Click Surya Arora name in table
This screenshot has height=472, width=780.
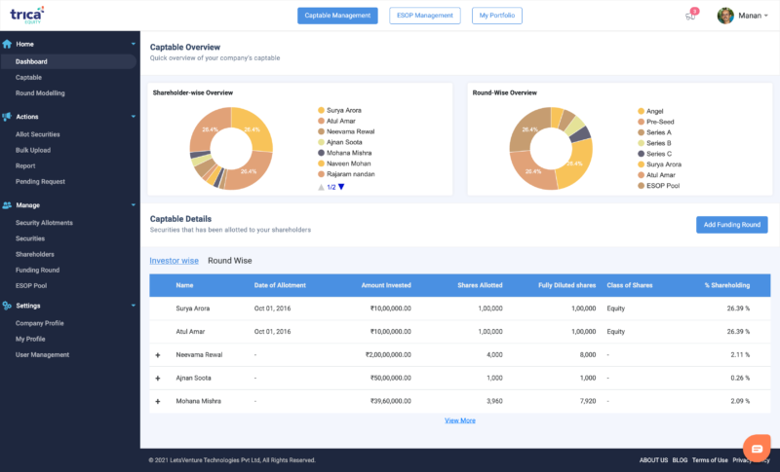click(x=193, y=309)
